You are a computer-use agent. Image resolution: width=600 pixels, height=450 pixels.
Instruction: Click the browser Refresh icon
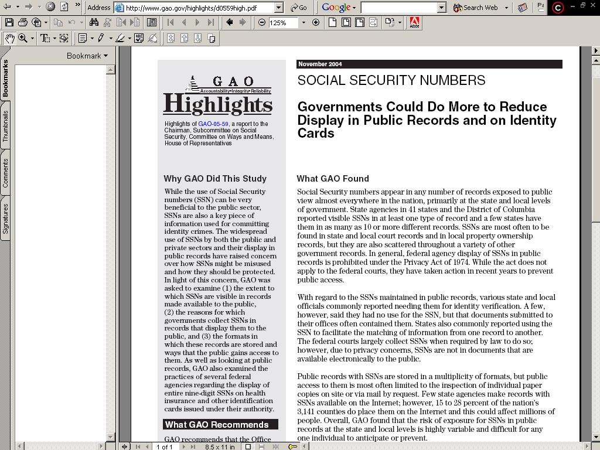[x=64, y=6]
